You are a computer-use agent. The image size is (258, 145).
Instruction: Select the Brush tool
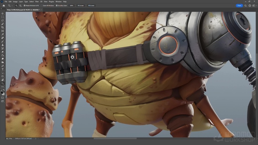click(2, 42)
